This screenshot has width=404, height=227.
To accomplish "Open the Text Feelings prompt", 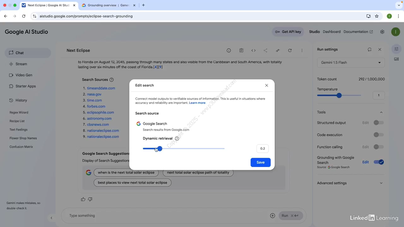I will pos(18,130).
